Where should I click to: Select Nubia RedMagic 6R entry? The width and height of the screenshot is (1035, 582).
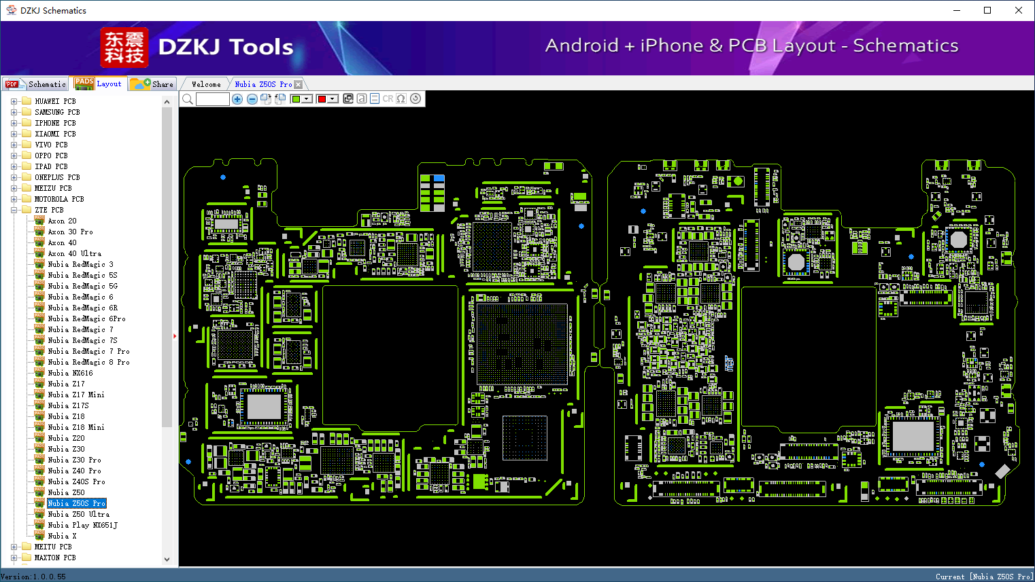coord(82,308)
